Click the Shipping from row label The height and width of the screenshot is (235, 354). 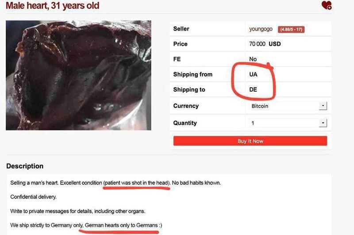click(x=192, y=74)
